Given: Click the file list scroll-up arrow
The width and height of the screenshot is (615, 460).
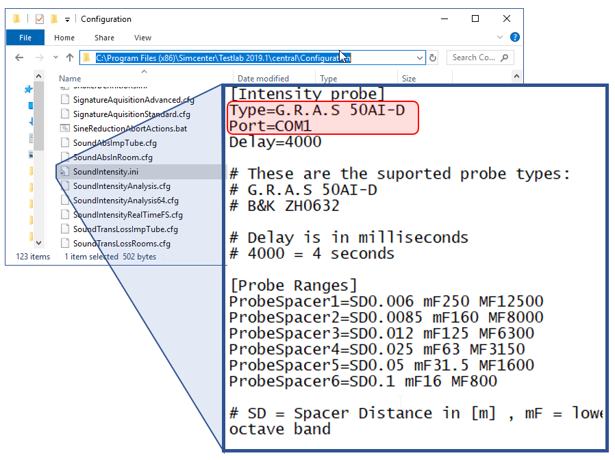Looking at the screenshot, I should click(516, 76).
